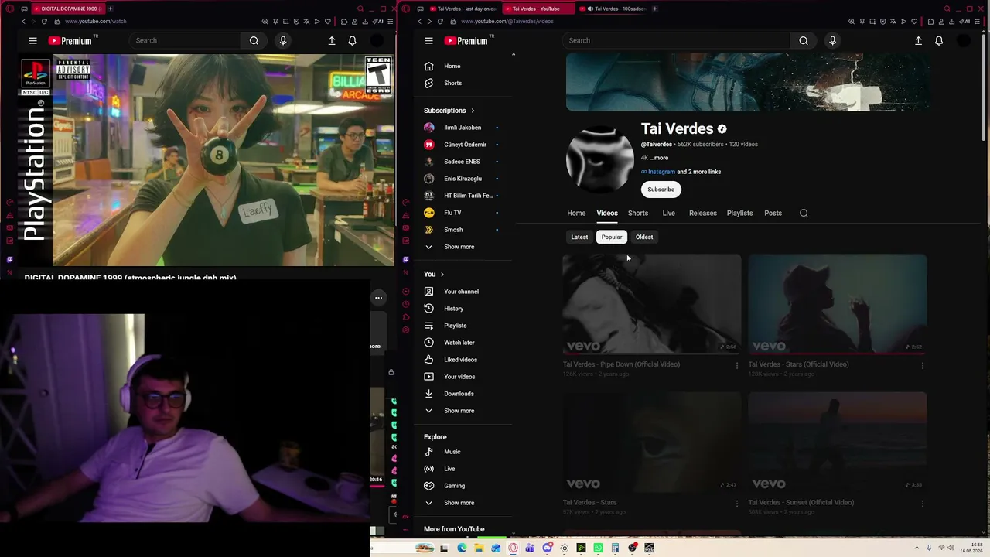Open notifications bell in left YouTube window

point(352,41)
